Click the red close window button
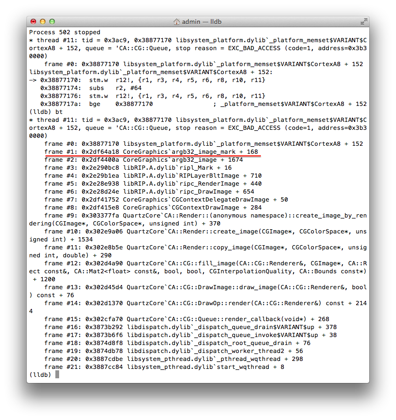Screen dimensions: 396x420 point(33,22)
